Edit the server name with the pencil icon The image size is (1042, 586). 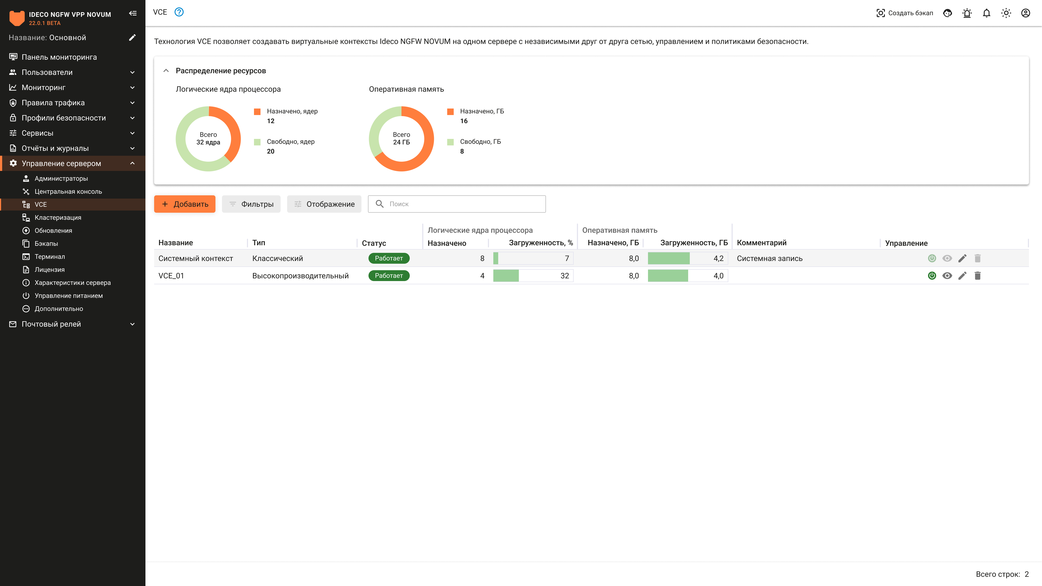132,38
